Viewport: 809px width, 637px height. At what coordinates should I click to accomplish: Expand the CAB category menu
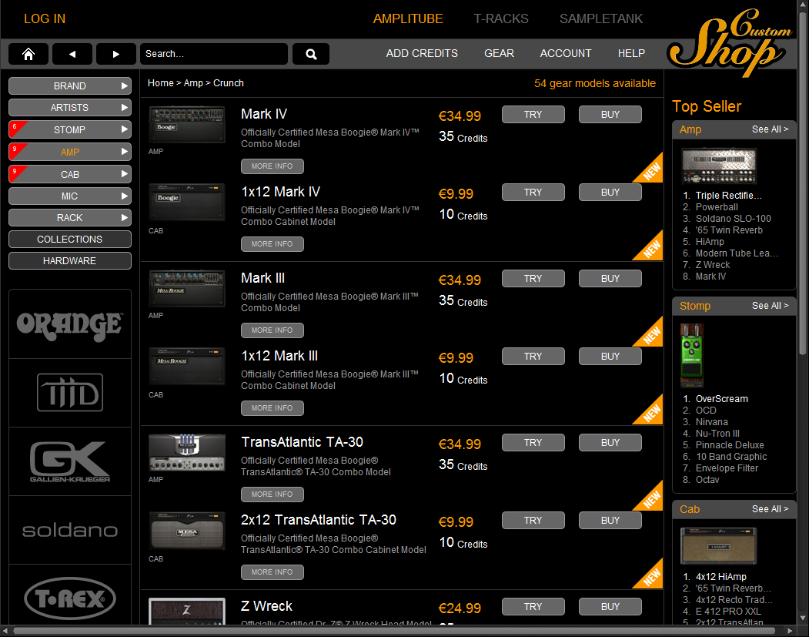coord(70,175)
